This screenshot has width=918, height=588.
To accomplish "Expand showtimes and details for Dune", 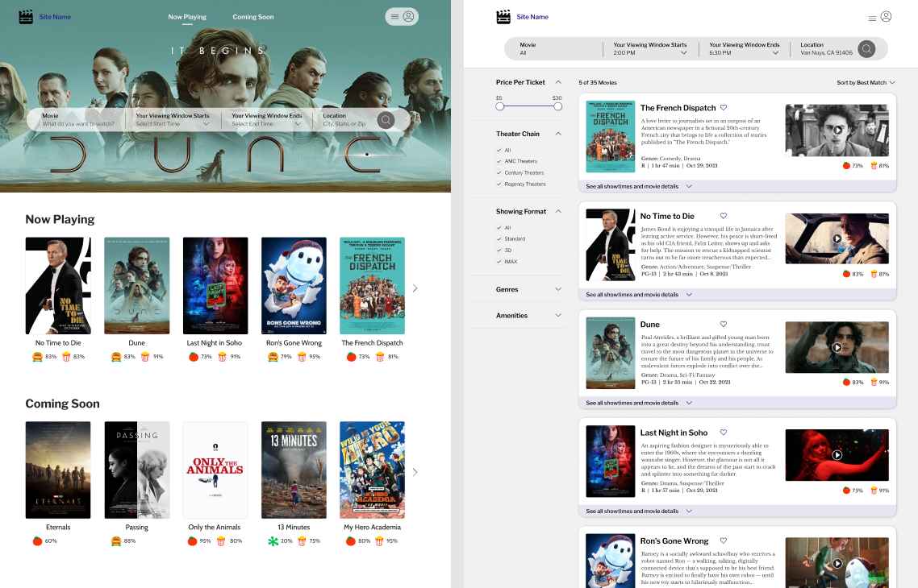I will (x=640, y=403).
